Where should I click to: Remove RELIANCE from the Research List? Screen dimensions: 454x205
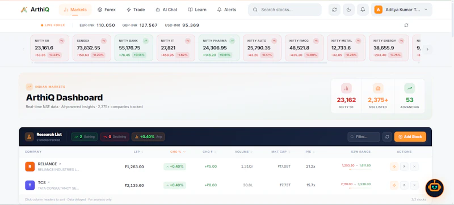[x=414, y=166]
